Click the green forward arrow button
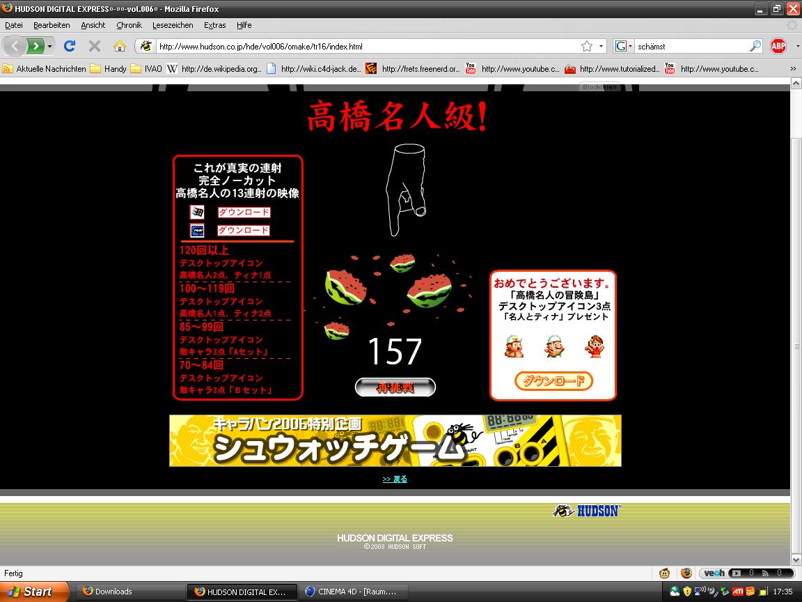The width and height of the screenshot is (802, 602). pyautogui.click(x=35, y=46)
